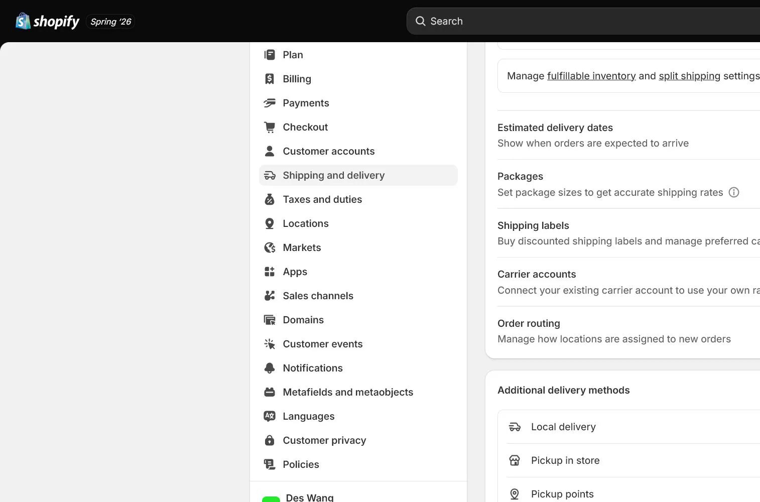
Task: Go to Customer events settings
Action: coord(358,344)
